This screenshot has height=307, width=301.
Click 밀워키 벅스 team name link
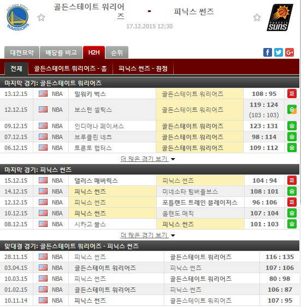click(90, 94)
